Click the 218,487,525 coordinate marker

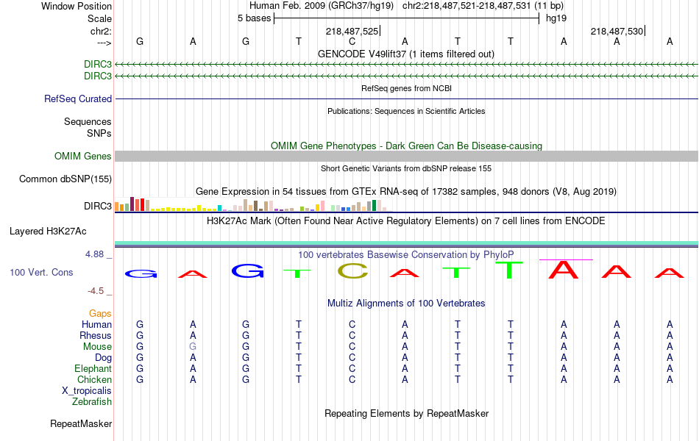tap(352, 31)
